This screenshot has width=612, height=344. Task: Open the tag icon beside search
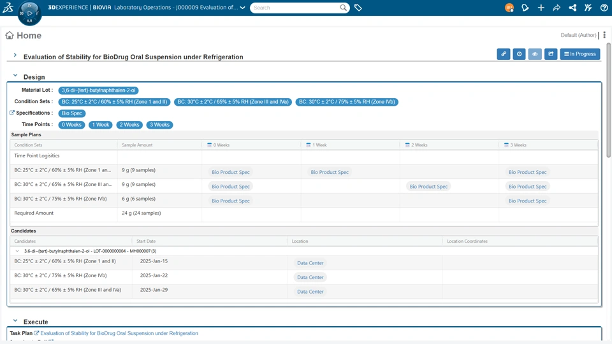(358, 8)
